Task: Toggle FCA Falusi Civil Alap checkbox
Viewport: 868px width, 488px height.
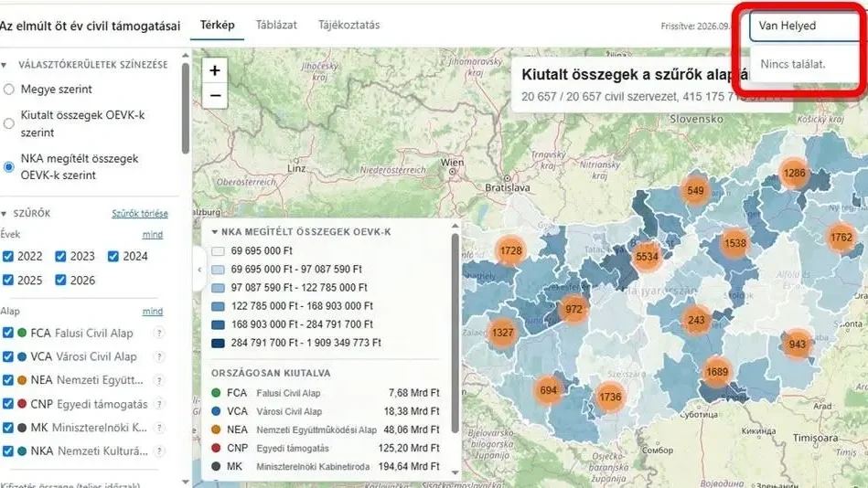Action: point(7,333)
